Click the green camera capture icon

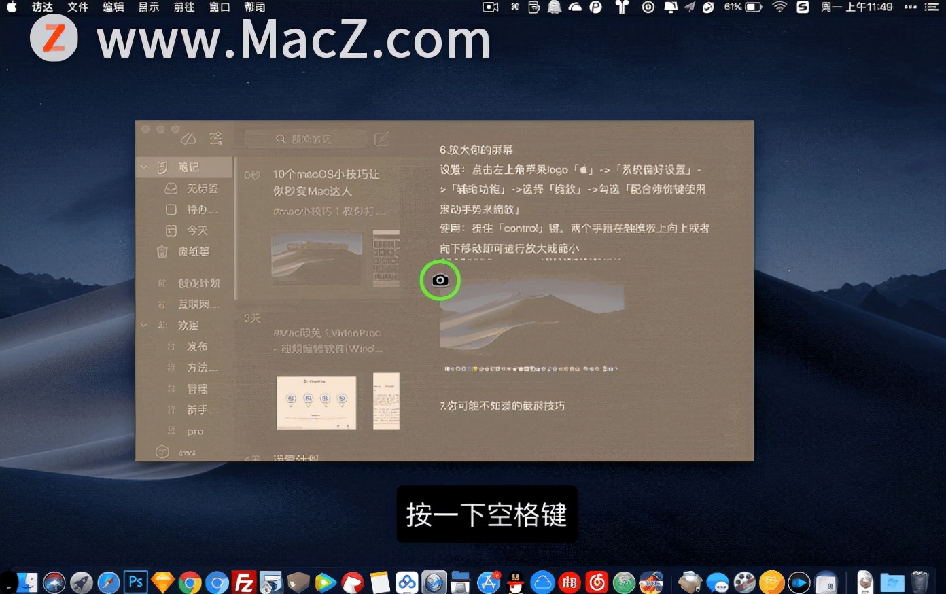point(440,280)
